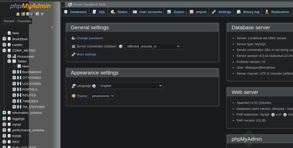The height and width of the screenshot is (148, 293).
Task: Open the Theme dropdown showing pmahomme
Action: coord(102,96)
